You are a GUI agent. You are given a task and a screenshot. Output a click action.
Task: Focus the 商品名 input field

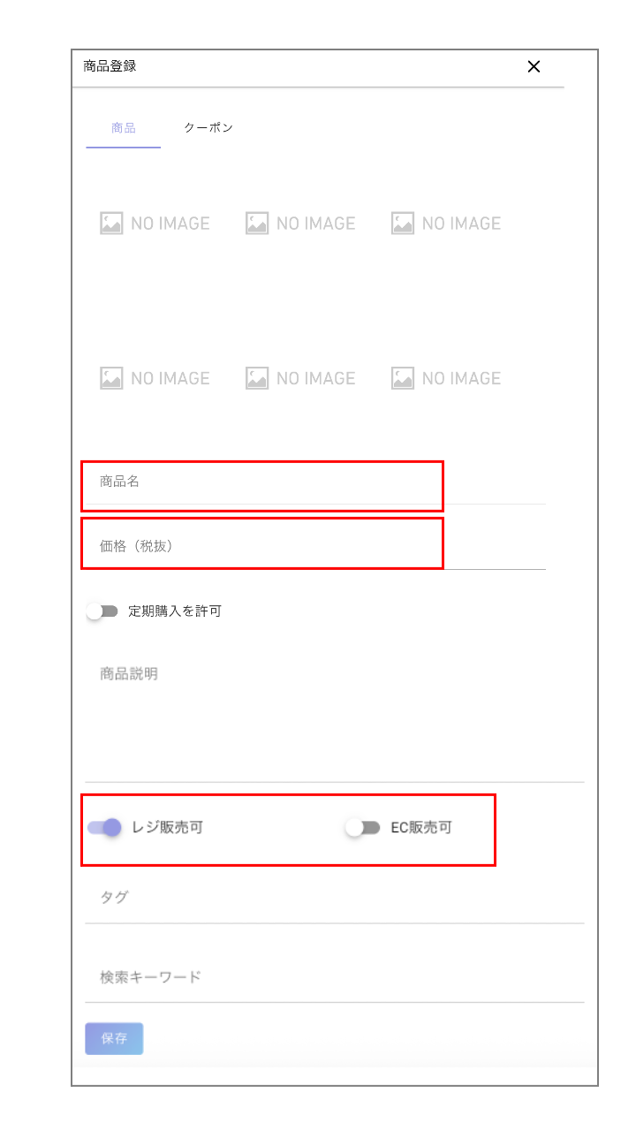tap(314, 482)
